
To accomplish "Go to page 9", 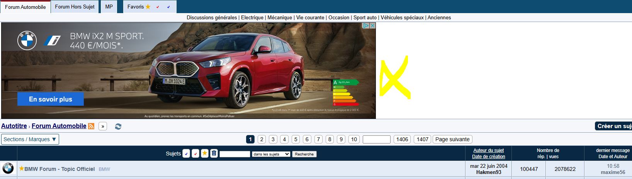I will point(341,139).
